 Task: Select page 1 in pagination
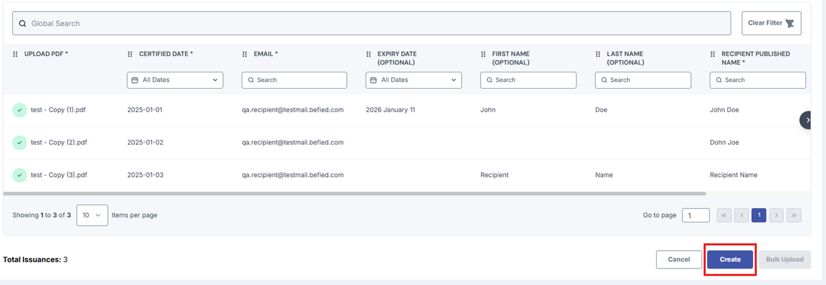759,215
